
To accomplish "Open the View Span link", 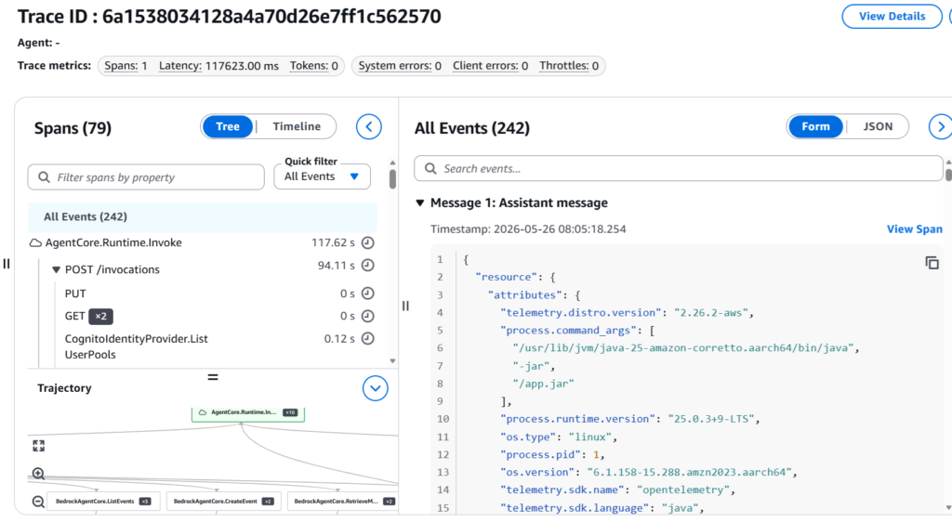I will [915, 229].
